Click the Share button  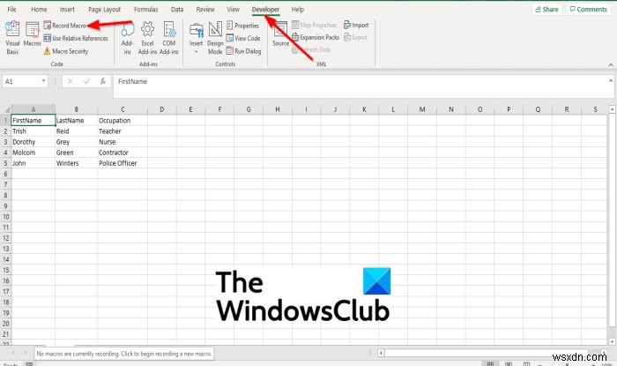(547, 10)
